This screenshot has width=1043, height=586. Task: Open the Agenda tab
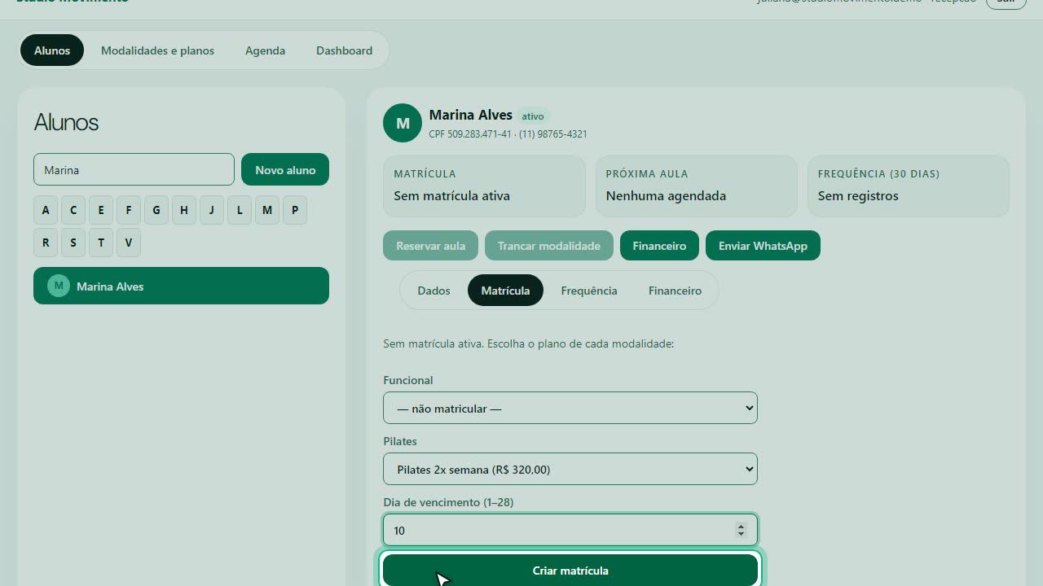coord(265,50)
